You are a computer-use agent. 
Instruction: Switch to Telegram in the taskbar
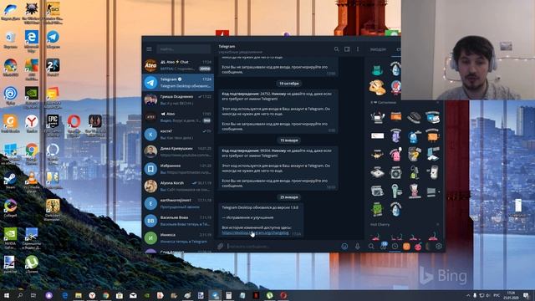[215, 295]
